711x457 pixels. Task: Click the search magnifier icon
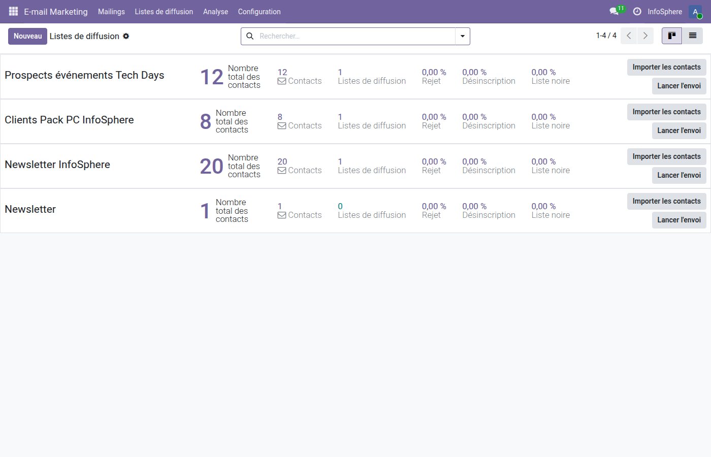(249, 36)
